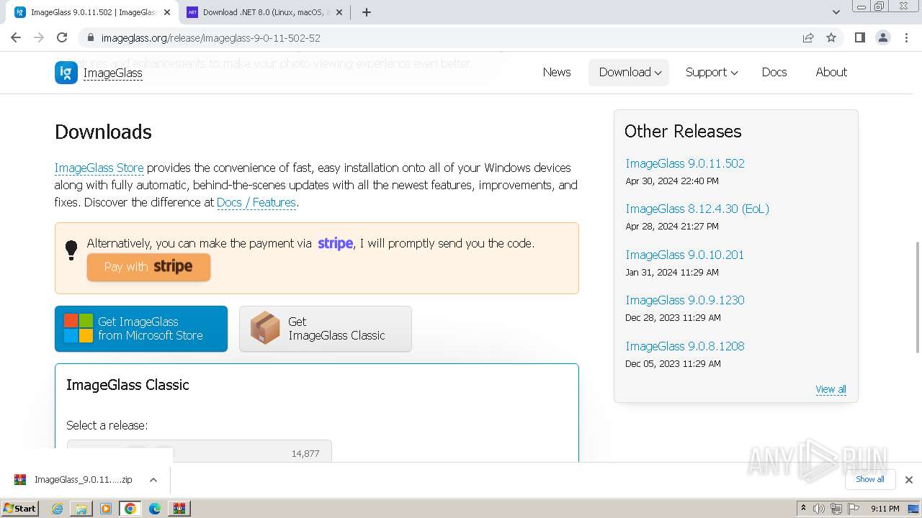
Task: Click Show all downloads
Action: click(x=869, y=479)
